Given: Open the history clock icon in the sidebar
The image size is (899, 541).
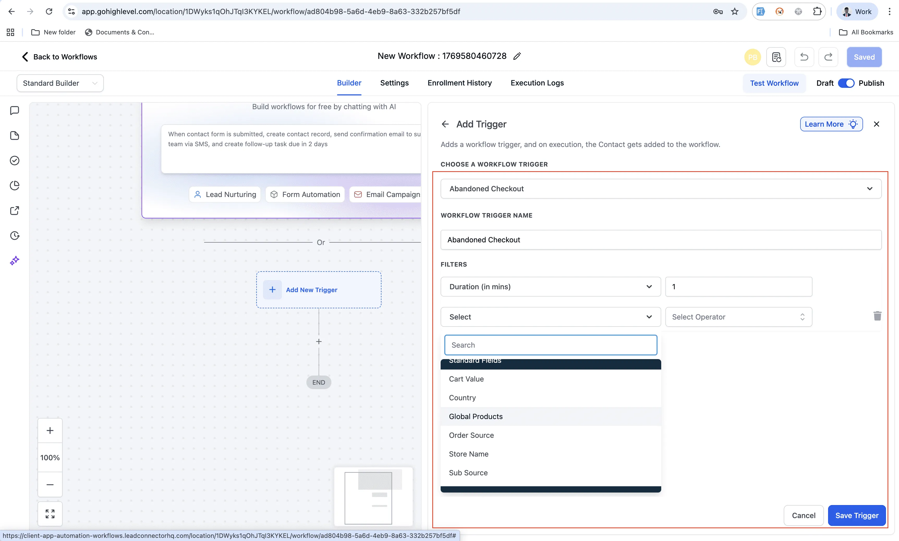Looking at the screenshot, I should click(15, 236).
